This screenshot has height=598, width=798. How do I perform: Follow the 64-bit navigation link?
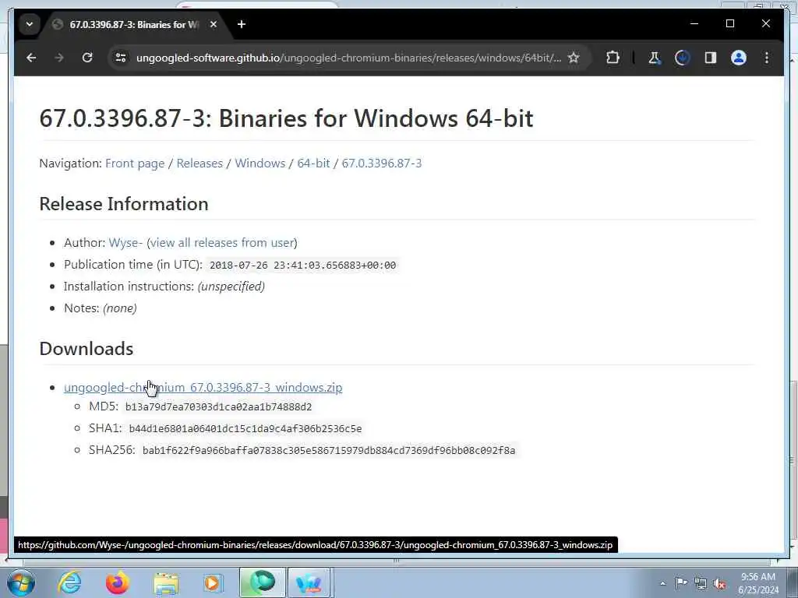313,164
